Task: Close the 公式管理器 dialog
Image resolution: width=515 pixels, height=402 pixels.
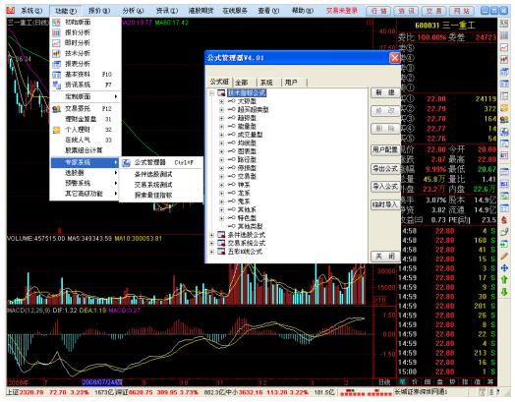Action: click(394, 58)
